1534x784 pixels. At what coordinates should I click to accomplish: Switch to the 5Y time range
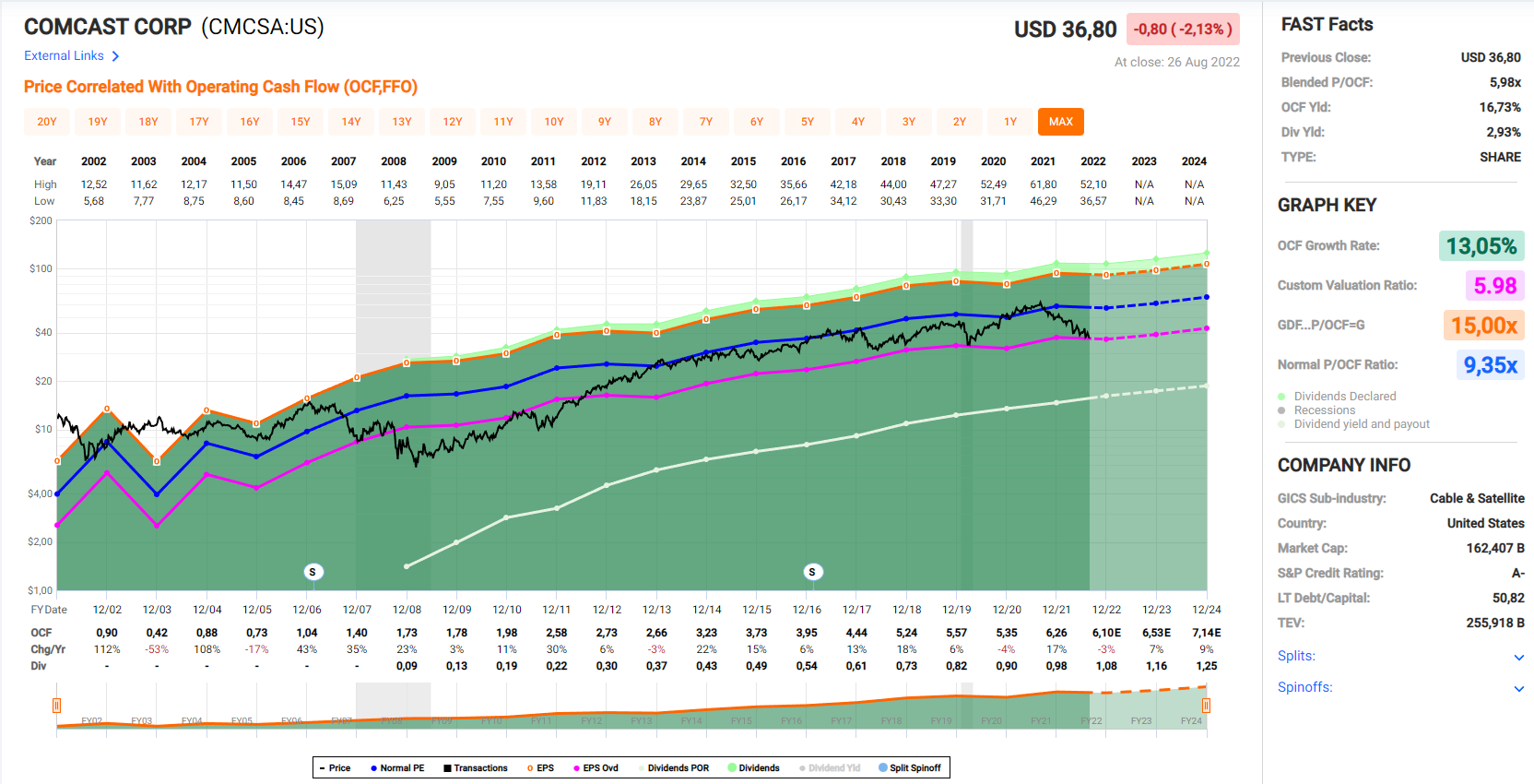click(808, 122)
